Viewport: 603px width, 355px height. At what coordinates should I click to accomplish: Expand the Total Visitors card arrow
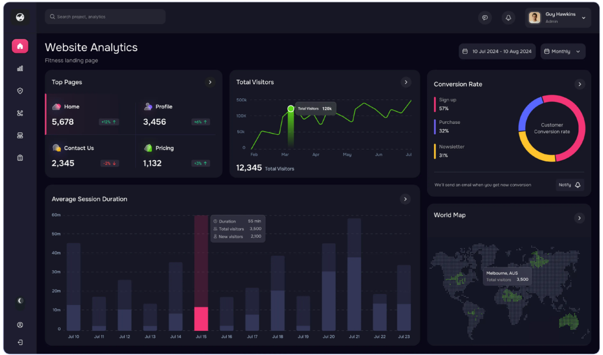click(x=405, y=82)
